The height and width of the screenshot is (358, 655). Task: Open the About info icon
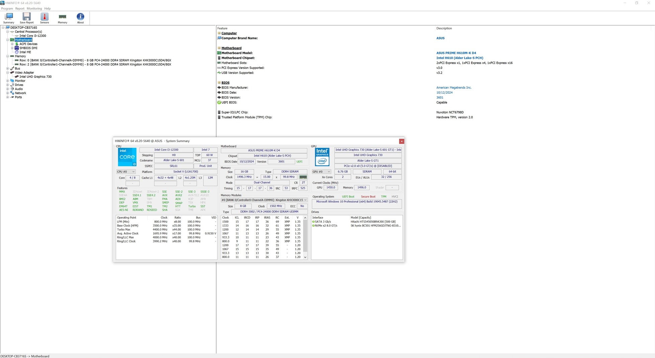click(80, 18)
